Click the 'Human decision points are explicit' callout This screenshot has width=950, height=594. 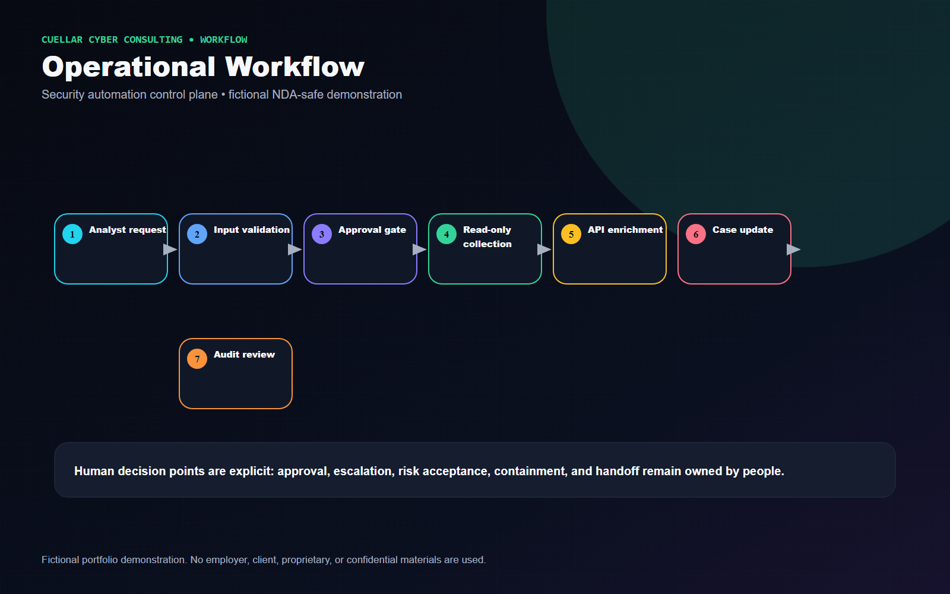[475, 470]
